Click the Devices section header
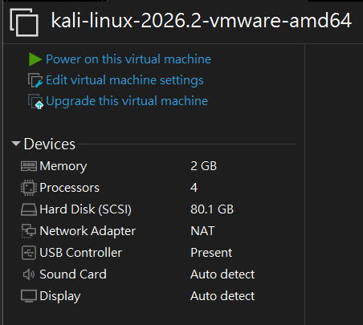The image size is (363, 325). click(x=50, y=144)
